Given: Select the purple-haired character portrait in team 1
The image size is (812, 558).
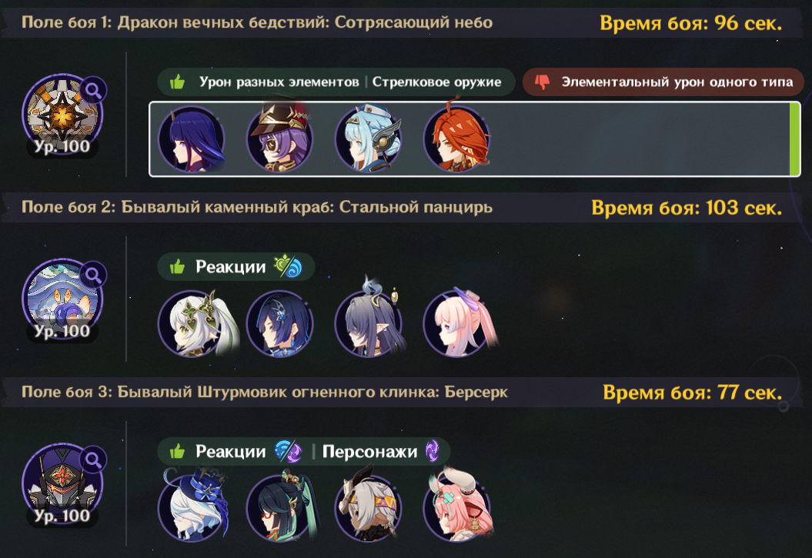Looking at the screenshot, I should [192, 139].
